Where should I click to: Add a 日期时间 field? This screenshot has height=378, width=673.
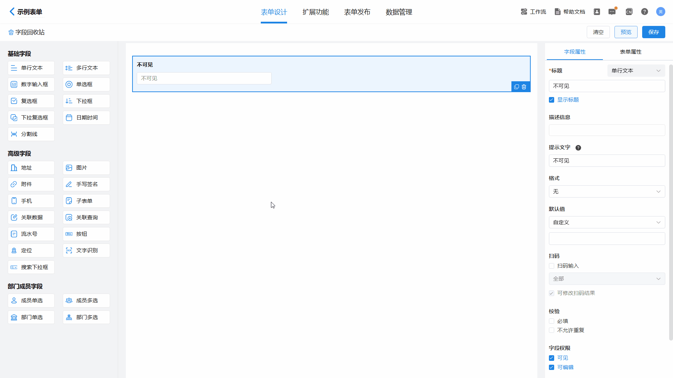[86, 118]
